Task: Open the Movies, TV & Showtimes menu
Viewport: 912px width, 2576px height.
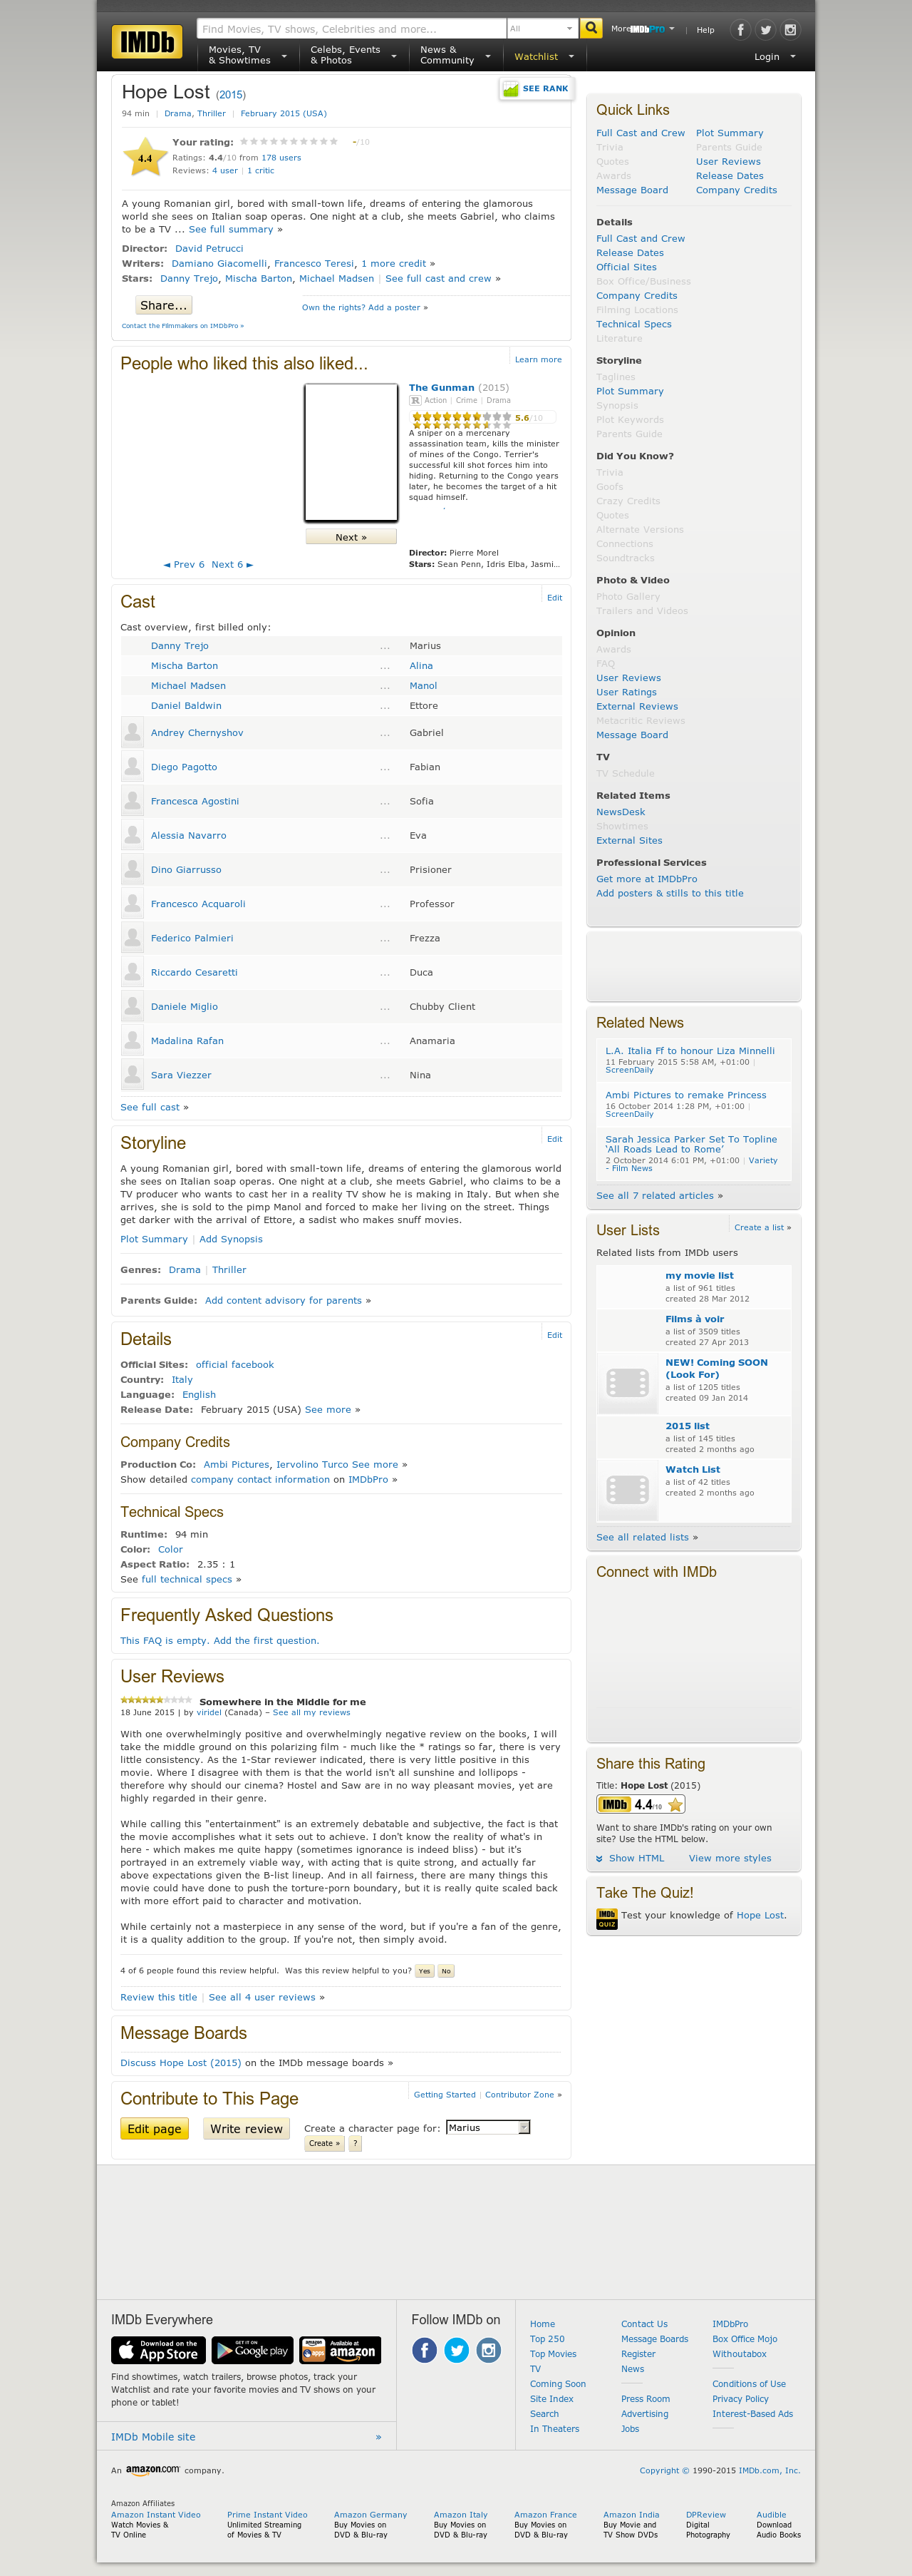Action: [247, 55]
